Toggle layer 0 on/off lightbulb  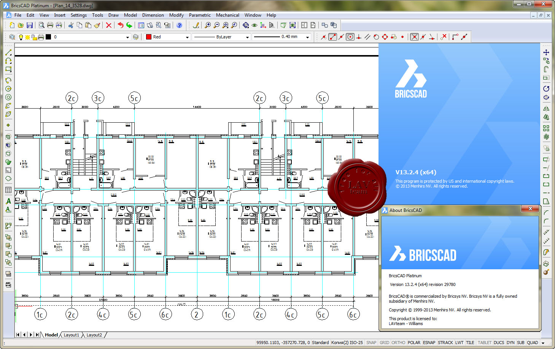pyautogui.click(x=21, y=37)
